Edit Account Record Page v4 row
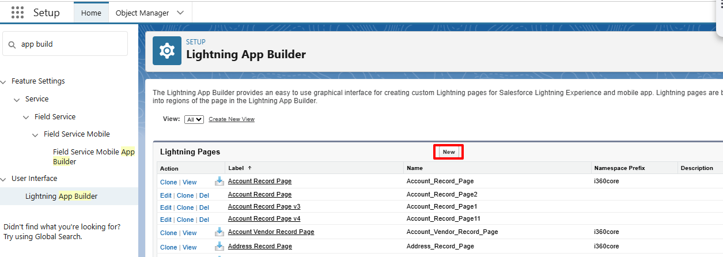This screenshot has width=723, height=257. coord(166,220)
